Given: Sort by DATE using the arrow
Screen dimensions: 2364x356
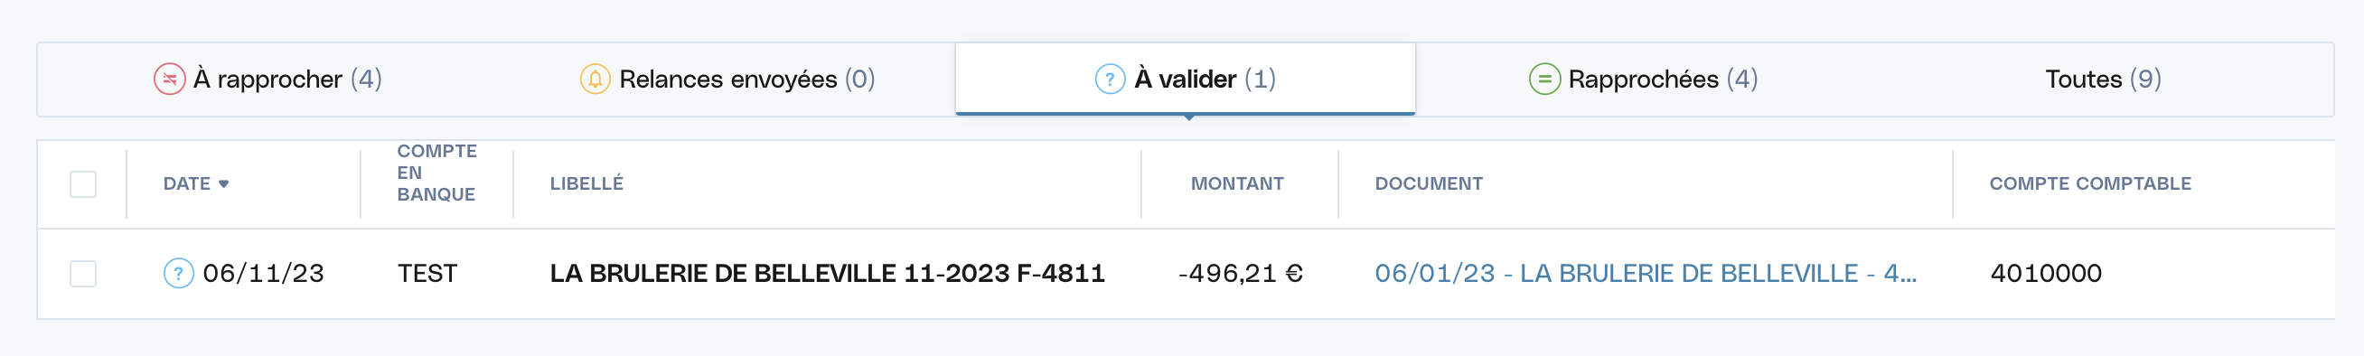Looking at the screenshot, I should 223,184.
